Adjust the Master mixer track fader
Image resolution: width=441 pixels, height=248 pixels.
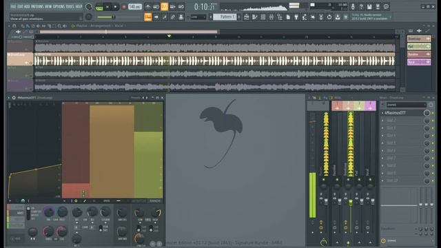(x=326, y=201)
